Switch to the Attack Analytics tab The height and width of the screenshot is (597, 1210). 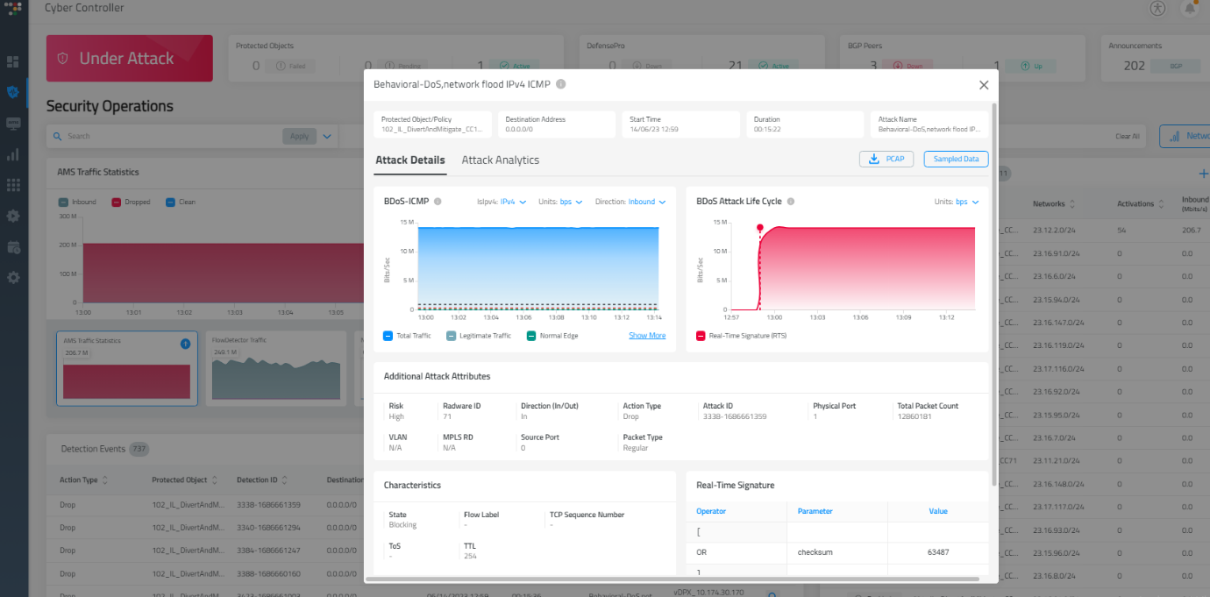(500, 160)
